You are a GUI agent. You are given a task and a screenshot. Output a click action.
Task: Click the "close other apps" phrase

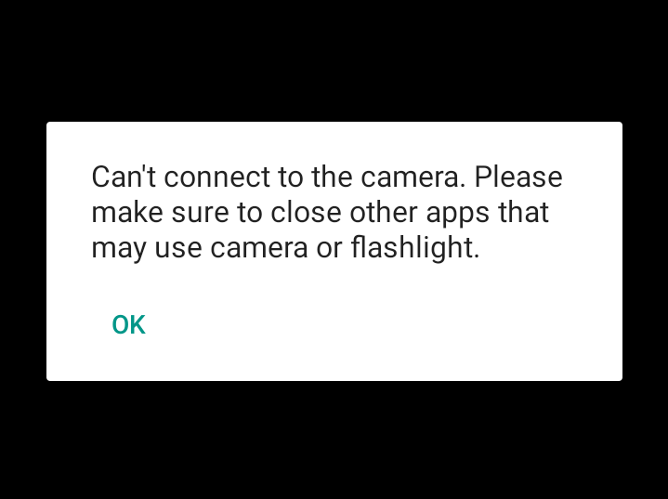[380, 213]
